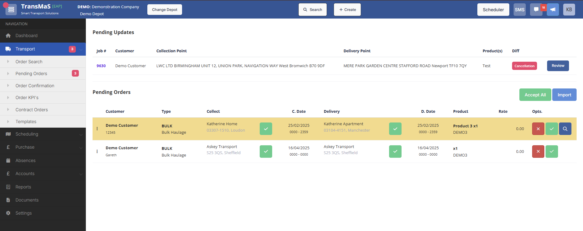Image resolution: width=583 pixels, height=231 pixels.
Task: Open Contract Orders submenu item
Action: [43, 110]
